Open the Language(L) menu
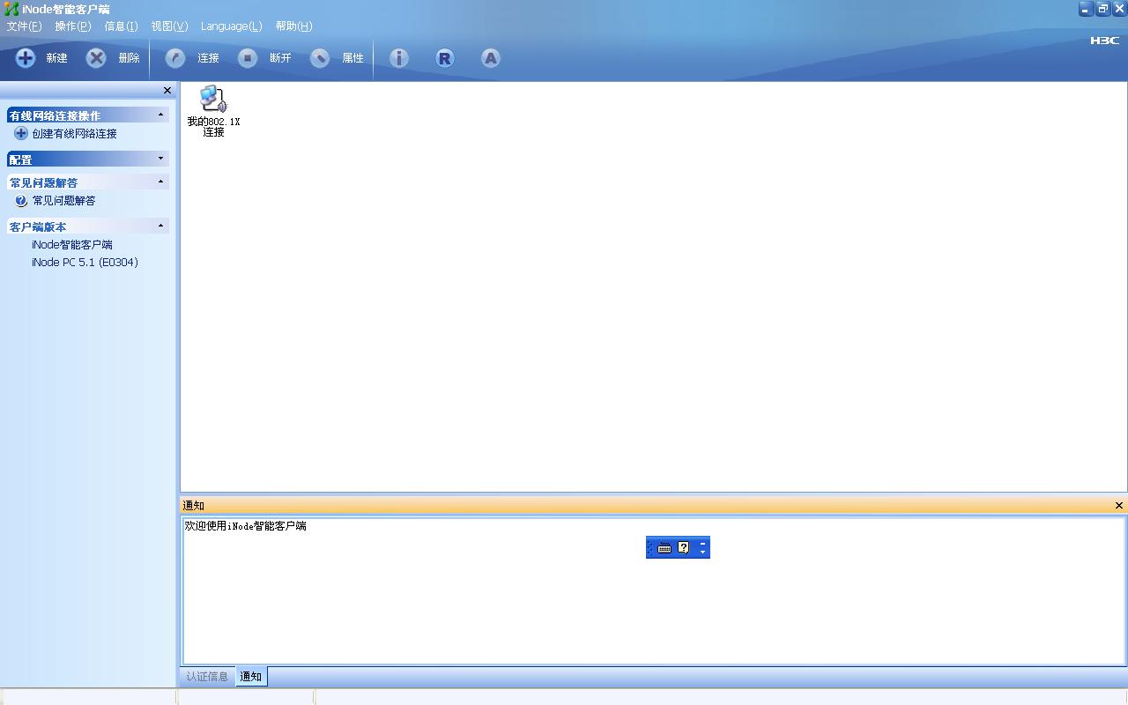Viewport: 1128px width, 705px height. click(x=232, y=26)
